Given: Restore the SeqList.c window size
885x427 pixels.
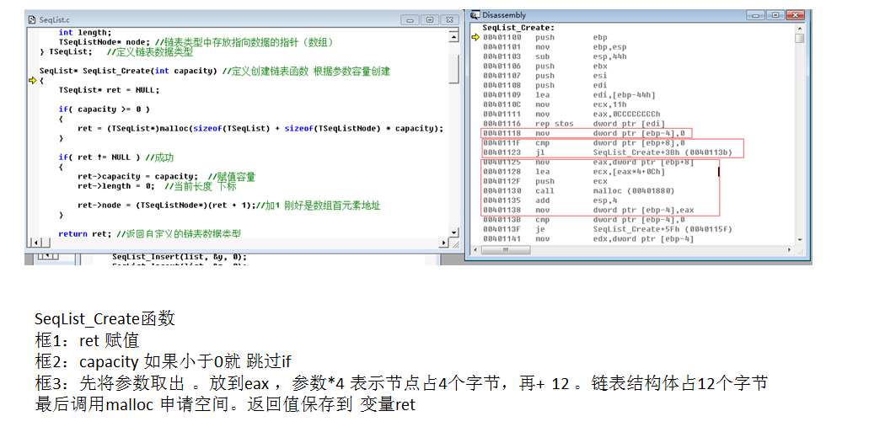Looking at the screenshot, I should tap(430, 19).
